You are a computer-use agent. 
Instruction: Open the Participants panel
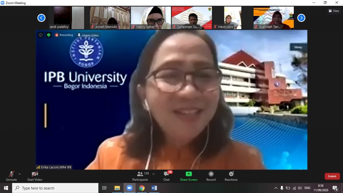[140, 175]
